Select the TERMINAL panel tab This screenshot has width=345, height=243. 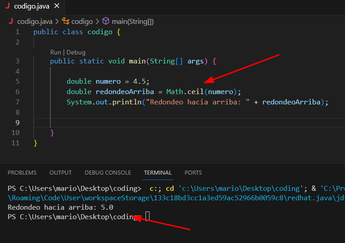click(x=158, y=173)
